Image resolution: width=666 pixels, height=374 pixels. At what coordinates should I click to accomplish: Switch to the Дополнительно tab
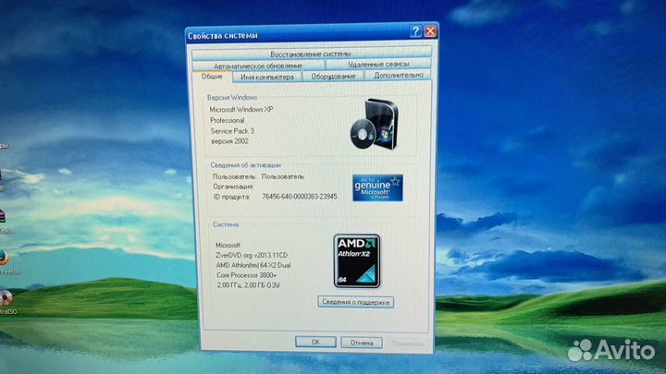click(x=399, y=77)
